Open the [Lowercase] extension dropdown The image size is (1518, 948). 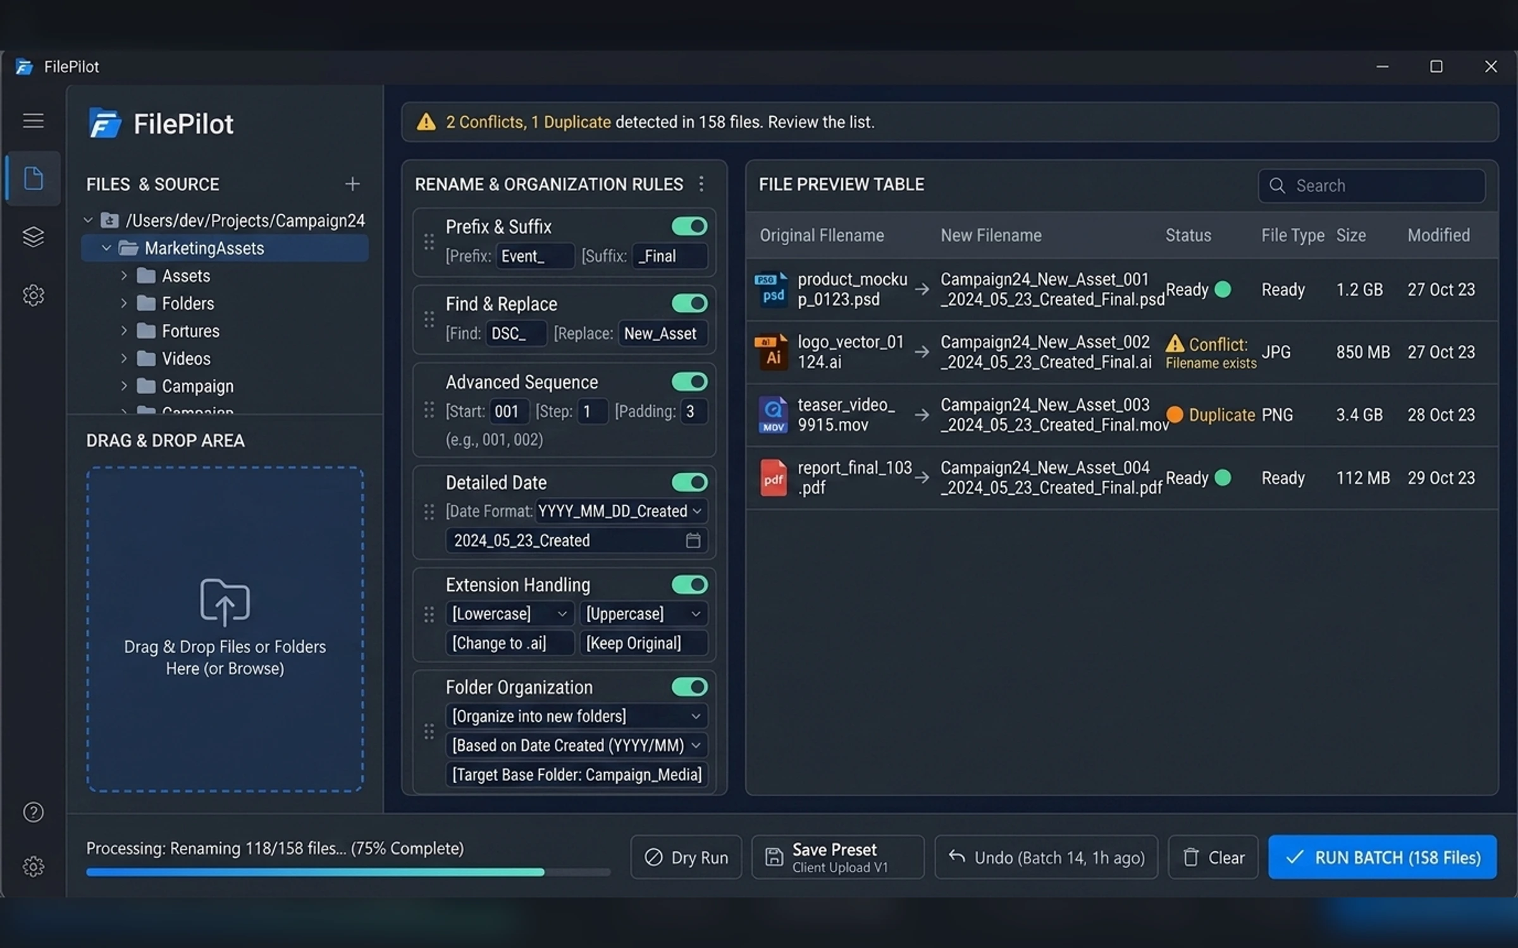[510, 614]
